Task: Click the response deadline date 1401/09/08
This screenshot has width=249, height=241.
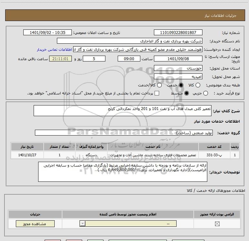Action: (178, 59)
